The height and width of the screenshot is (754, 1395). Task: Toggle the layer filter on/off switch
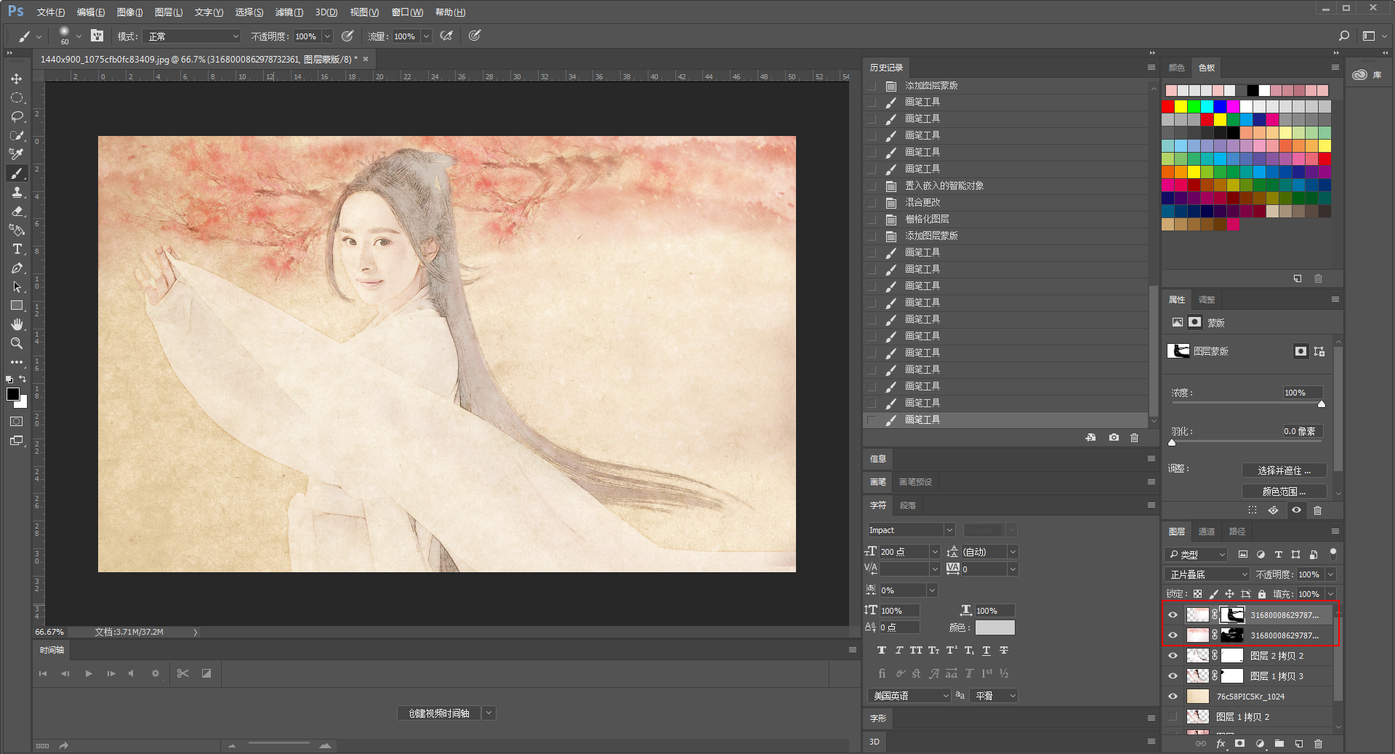click(1332, 554)
